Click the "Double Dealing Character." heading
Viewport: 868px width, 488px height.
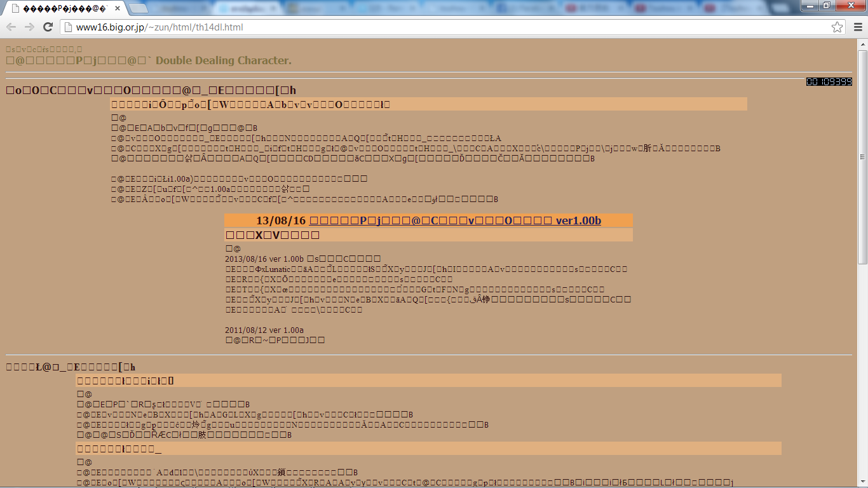click(224, 60)
